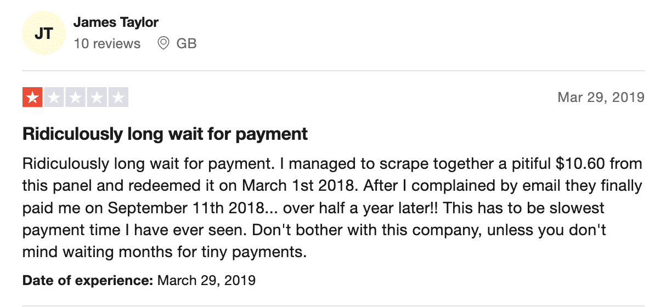Click the first red filled star
666x307 pixels.
tap(32, 98)
